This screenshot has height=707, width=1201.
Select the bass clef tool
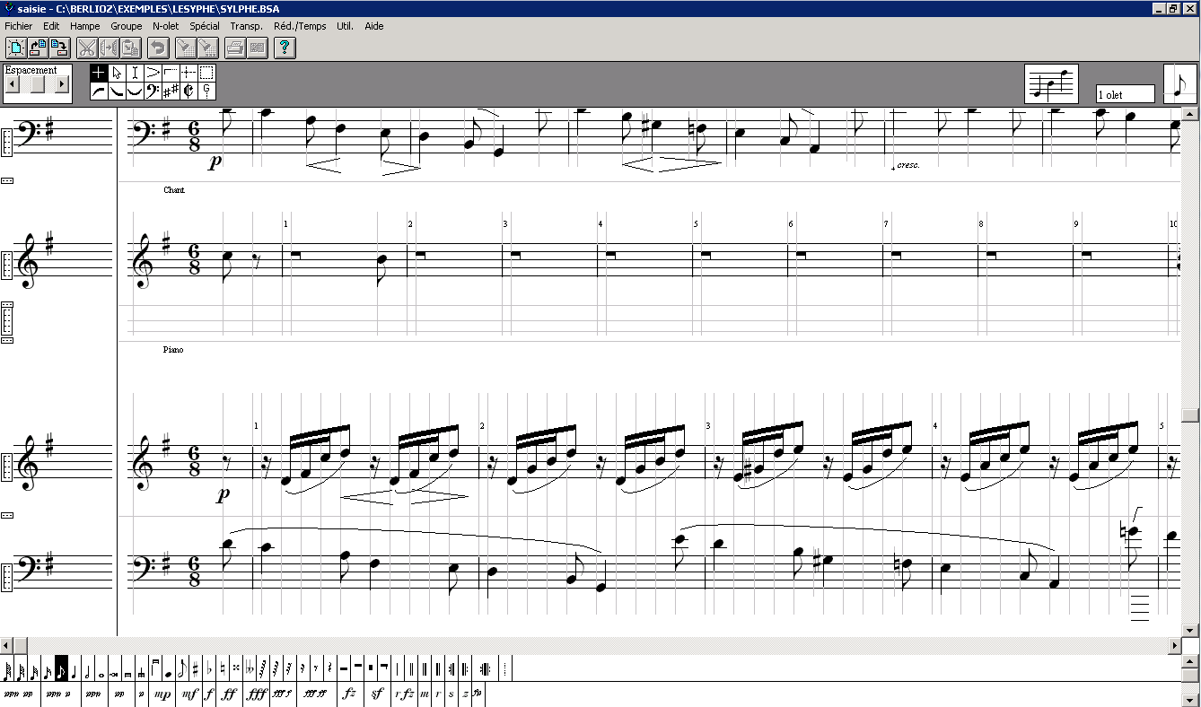click(153, 91)
